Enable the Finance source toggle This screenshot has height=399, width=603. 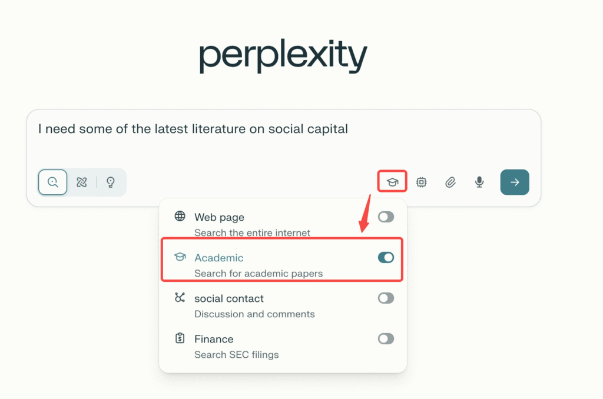386,338
